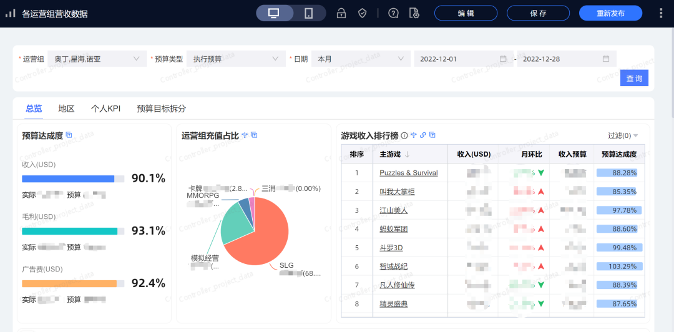This screenshot has height=332, width=674.
Task: Click the 预算达成度 column header
Action: 620,154
